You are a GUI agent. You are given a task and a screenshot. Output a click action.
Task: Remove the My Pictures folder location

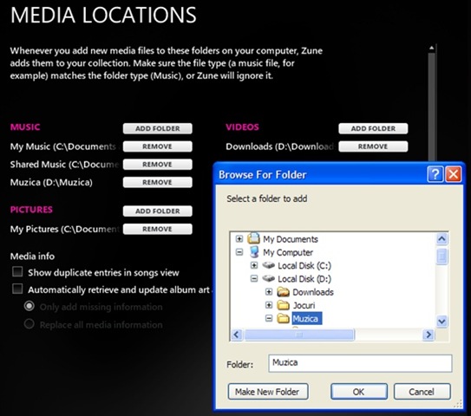click(x=157, y=229)
